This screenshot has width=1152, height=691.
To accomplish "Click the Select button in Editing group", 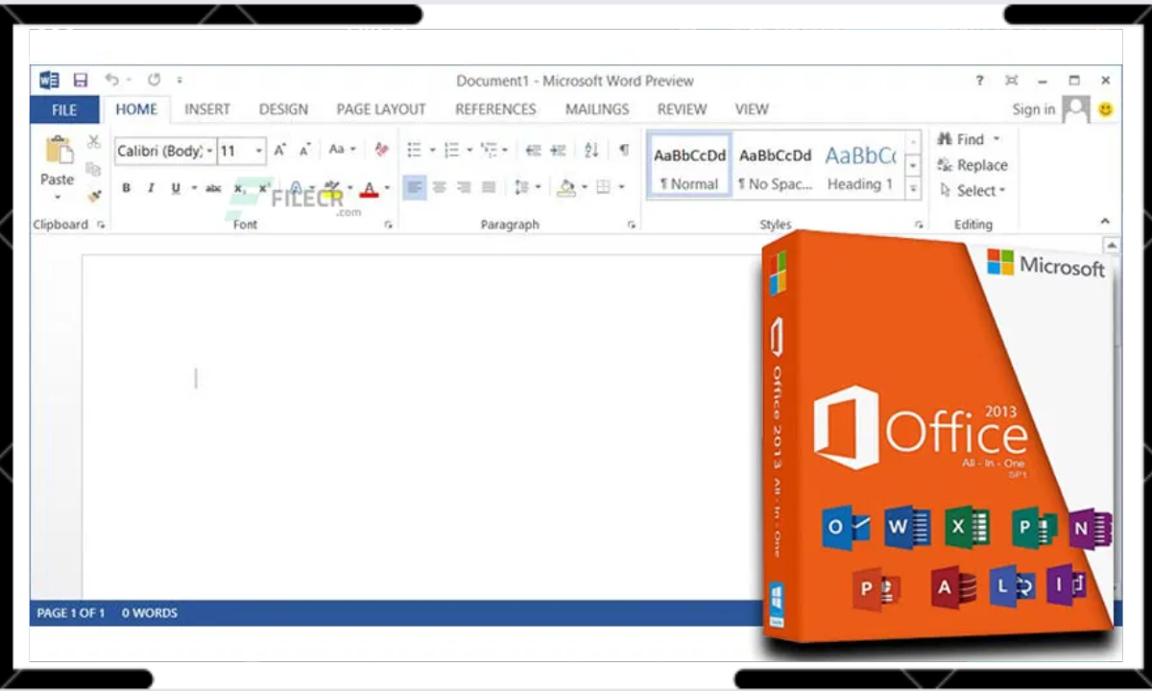I will [972, 191].
